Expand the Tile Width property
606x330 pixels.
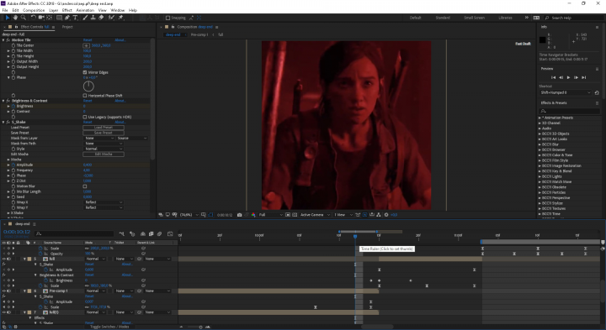8,51
